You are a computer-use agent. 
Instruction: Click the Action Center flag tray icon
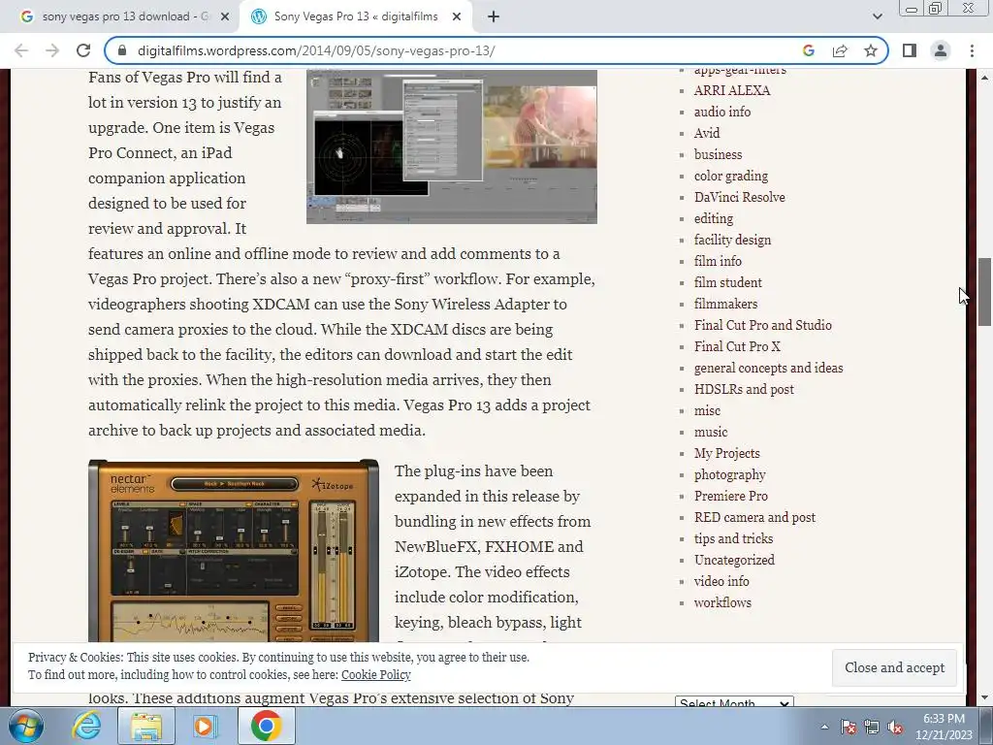[849, 727]
